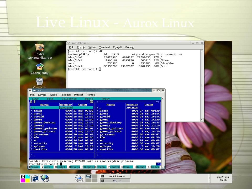
Task: Switch workspace using the pager applet
Action: tap(91, 178)
